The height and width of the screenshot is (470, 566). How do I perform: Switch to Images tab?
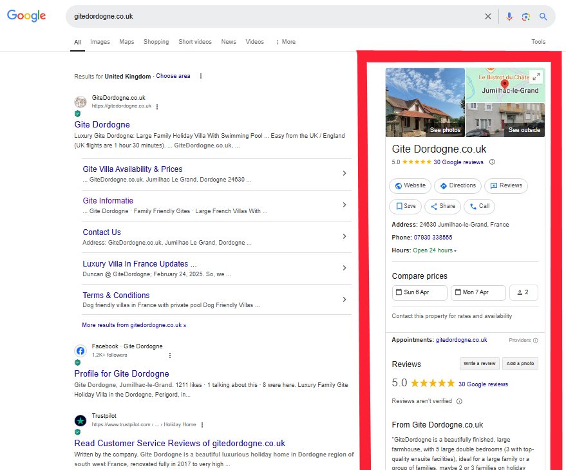[100, 42]
